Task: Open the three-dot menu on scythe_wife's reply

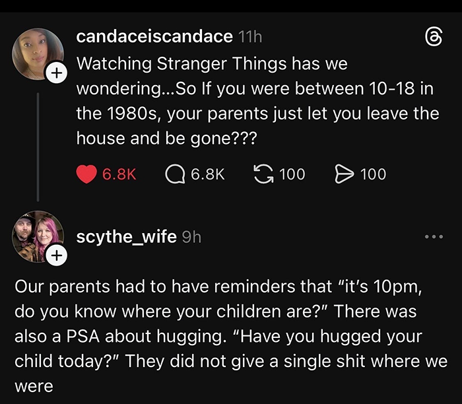Action: point(433,236)
